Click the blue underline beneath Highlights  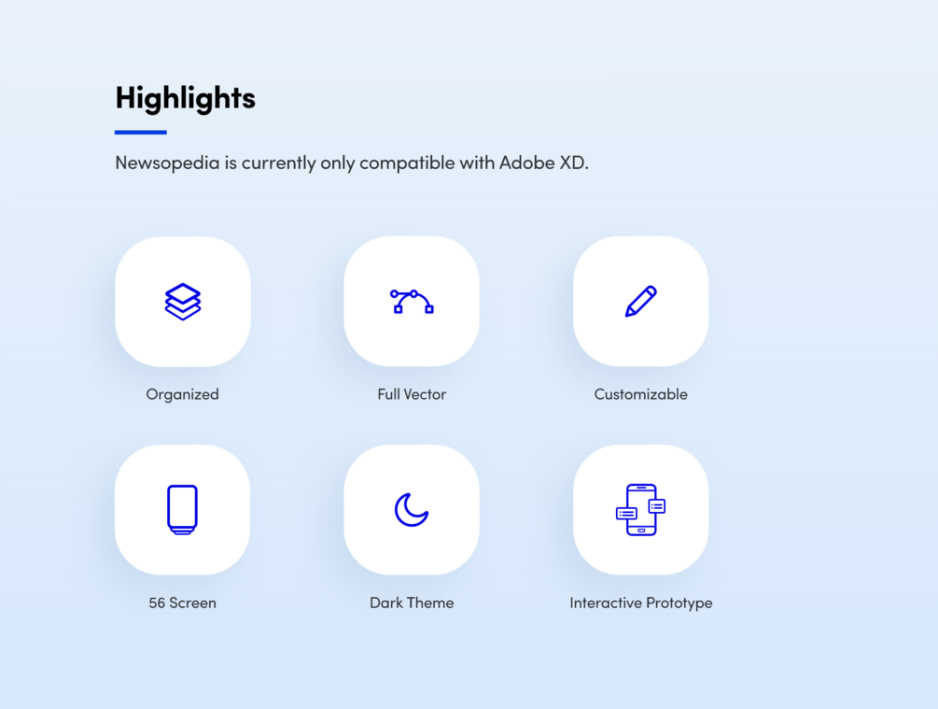point(141,133)
